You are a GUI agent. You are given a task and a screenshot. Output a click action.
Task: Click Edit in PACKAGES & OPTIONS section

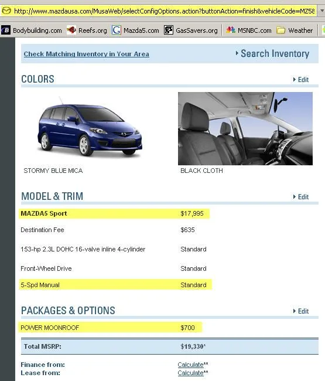(x=301, y=311)
